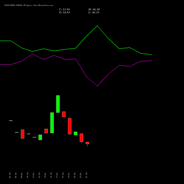Screen dimensions: 184x184
Task: Click the open price value O: 54.85
Action: [x=64, y=13]
